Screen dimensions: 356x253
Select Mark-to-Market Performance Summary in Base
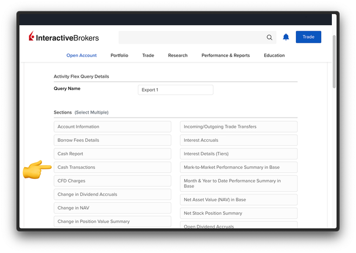coord(239,167)
